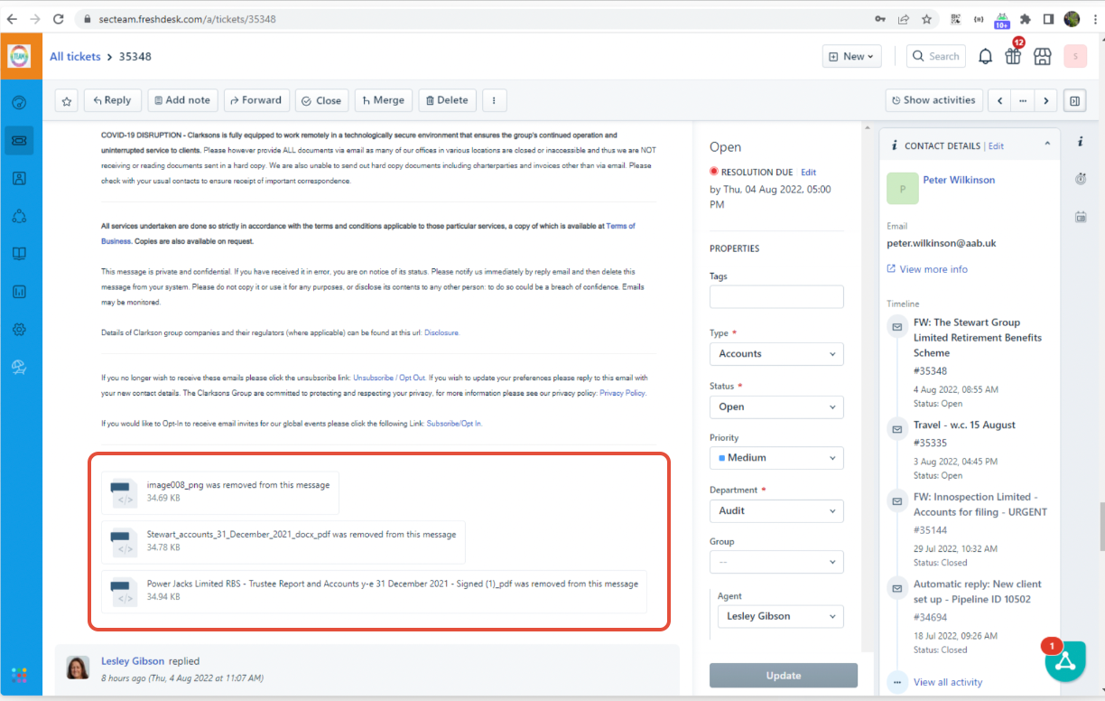Open the Contacts icon in left sidebar

point(19,178)
